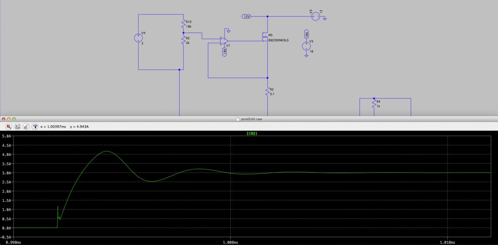The image size is (498, 245).
Task: Select resistor R2 0.1 symbol
Action: pos(268,92)
